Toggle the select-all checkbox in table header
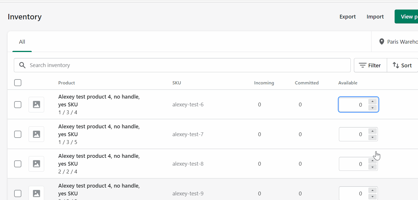The image size is (418, 200). 18,82
